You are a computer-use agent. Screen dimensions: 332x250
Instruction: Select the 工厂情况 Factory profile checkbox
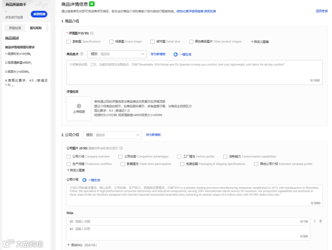pos(179,157)
